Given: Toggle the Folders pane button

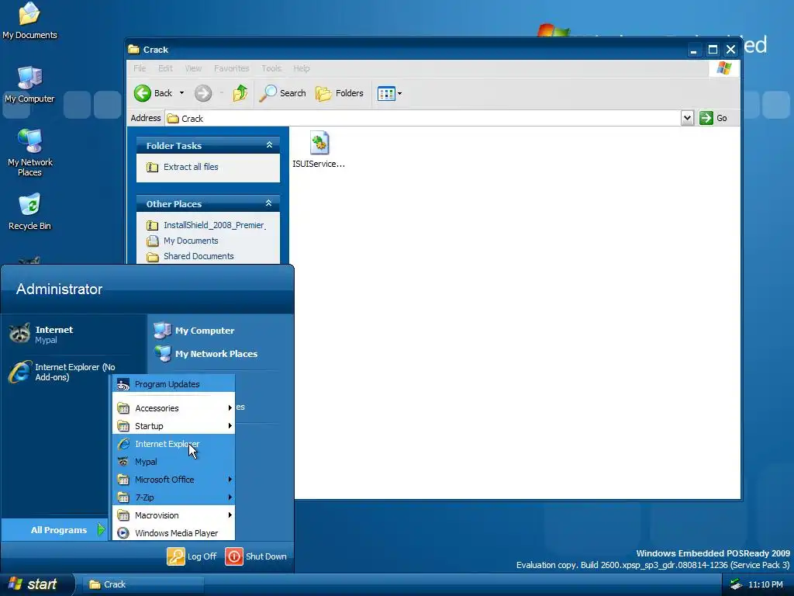Looking at the screenshot, I should (x=340, y=93).
